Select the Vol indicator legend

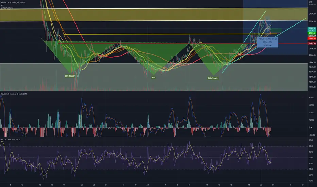(x=2, y=5)
